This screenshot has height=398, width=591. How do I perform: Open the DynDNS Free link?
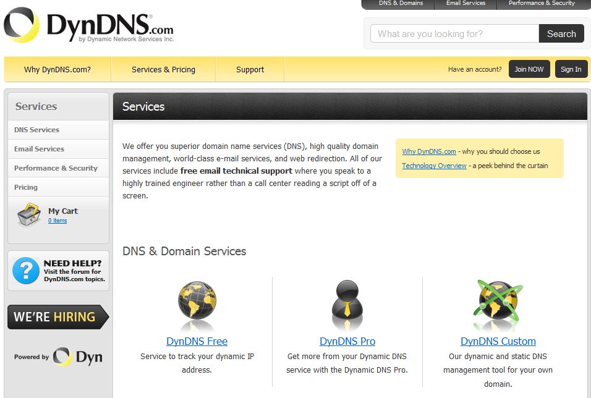click(197, 342)
